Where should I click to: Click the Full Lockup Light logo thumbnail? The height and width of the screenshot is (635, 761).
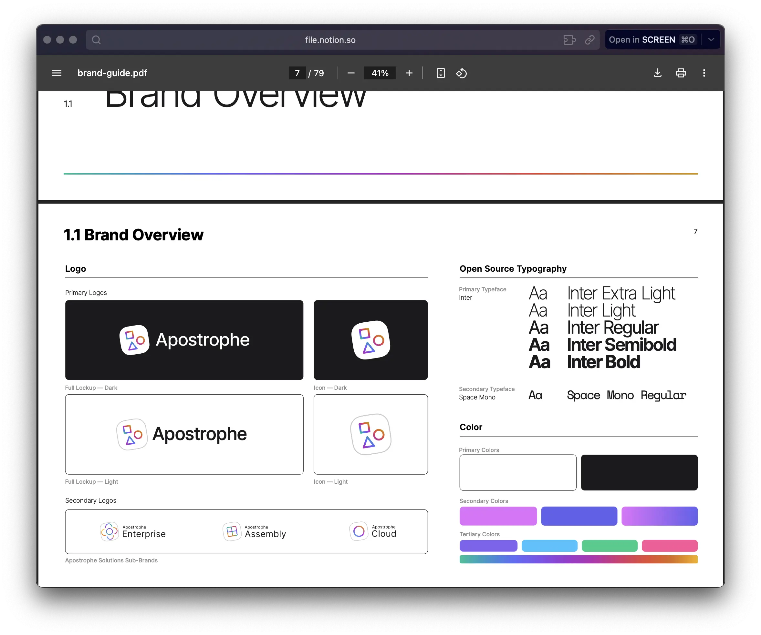[x=184, y=434]
